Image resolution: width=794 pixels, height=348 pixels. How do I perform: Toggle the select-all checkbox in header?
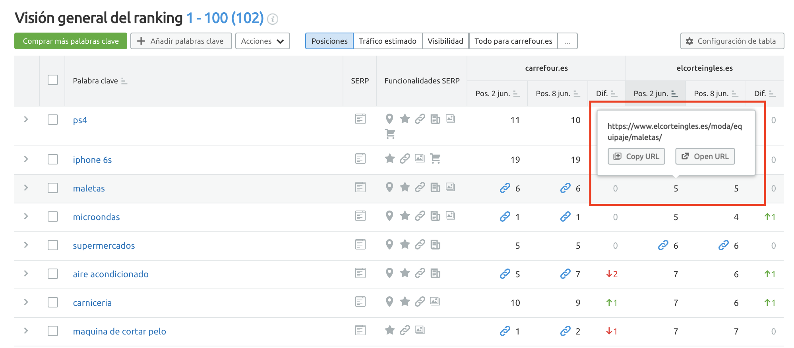(x=53, y=80)
